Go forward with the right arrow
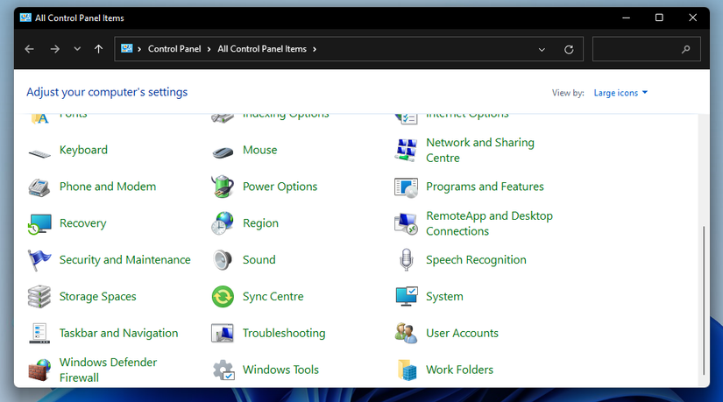Image resolution: width=723 pixels, height=402 pixels. pos(55,49)
